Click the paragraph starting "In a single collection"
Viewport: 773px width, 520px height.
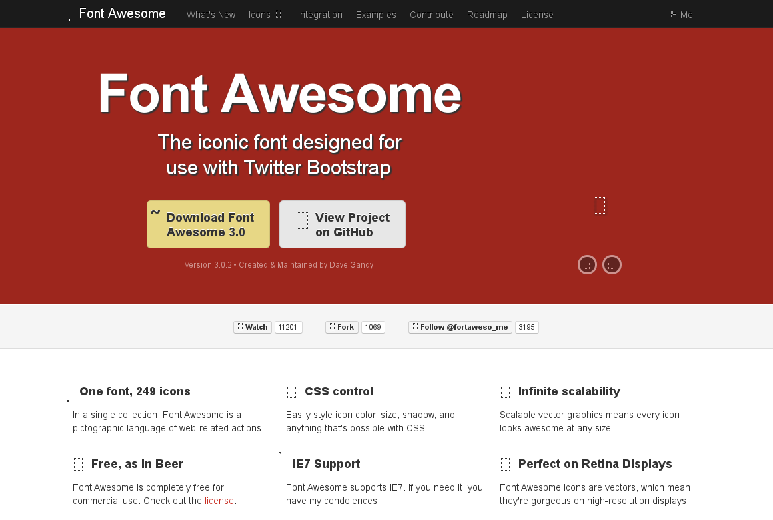coord(169,421)
